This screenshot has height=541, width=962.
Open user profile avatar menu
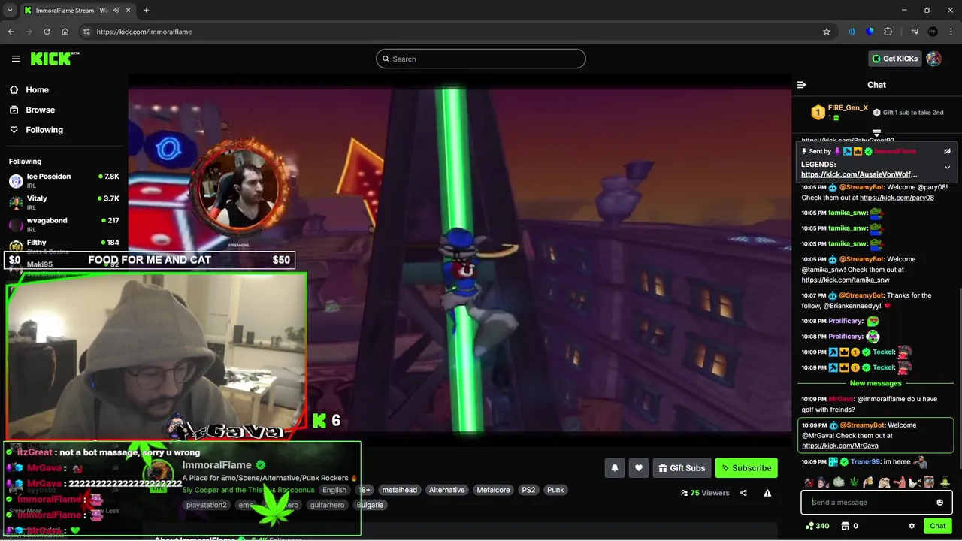pyautogui.click(x=933, y=59)
